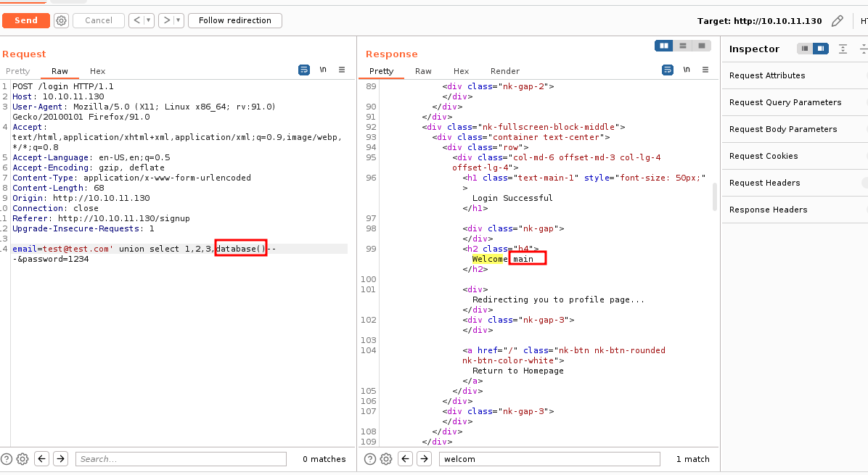The width and height of the screenshot is (868, 475).
Task: Collapse Inspector sections with the arrows icon
Action: pyautogui.click(x=843, y=49)
